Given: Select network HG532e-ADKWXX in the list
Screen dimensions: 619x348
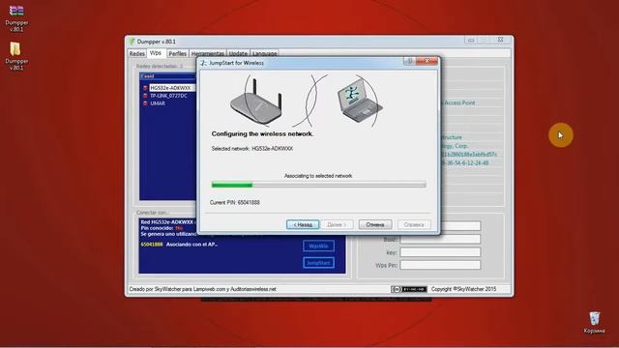Looking at the screenshot, I should click(x=170, y=88).
